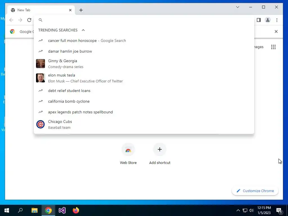This screenshot has width=288, height=216.
Task: Open the taskbar clock and date
Action: tap(264, 210)
